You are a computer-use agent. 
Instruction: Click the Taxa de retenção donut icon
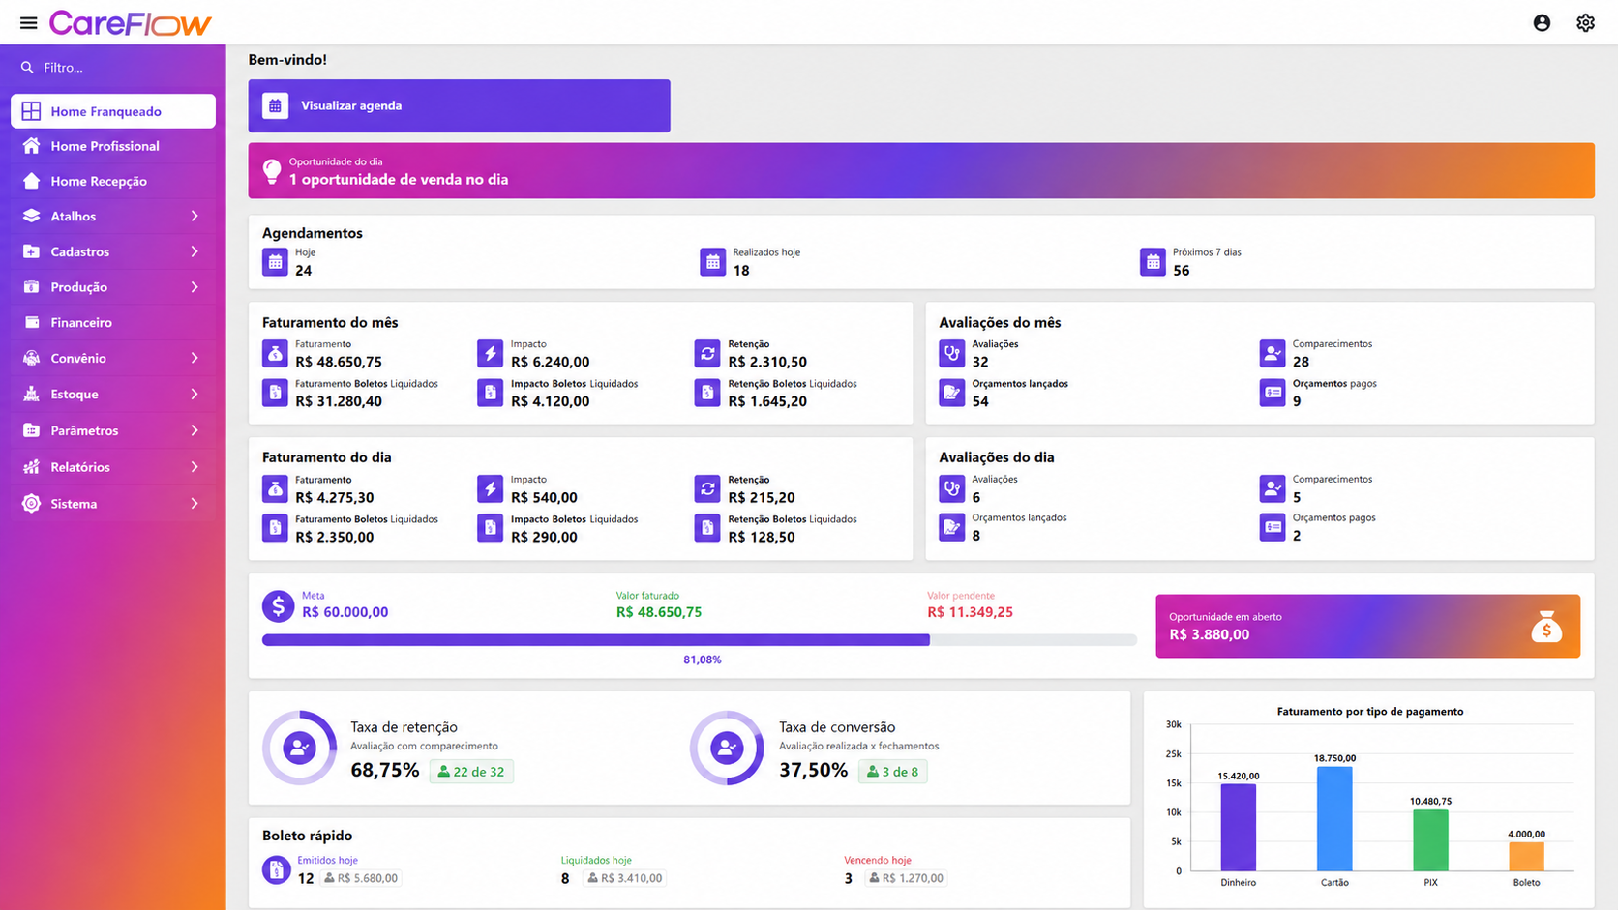pos(300,748)
